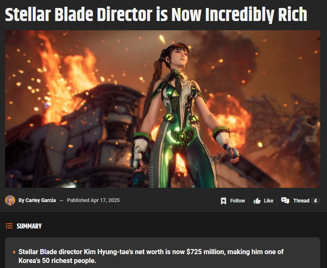Click the Follow button label
Viewport: 327px width, 268px height.
(237, 201)
